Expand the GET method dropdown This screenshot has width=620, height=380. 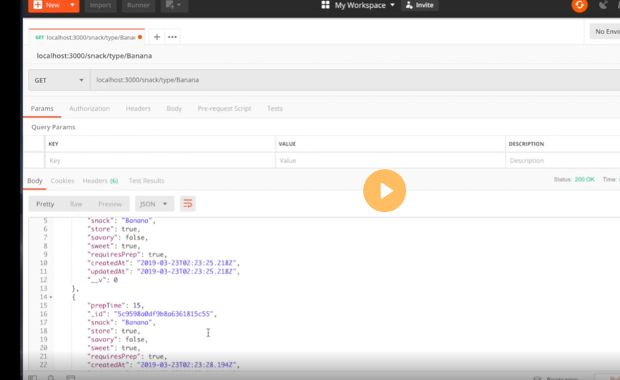(59, 80)
